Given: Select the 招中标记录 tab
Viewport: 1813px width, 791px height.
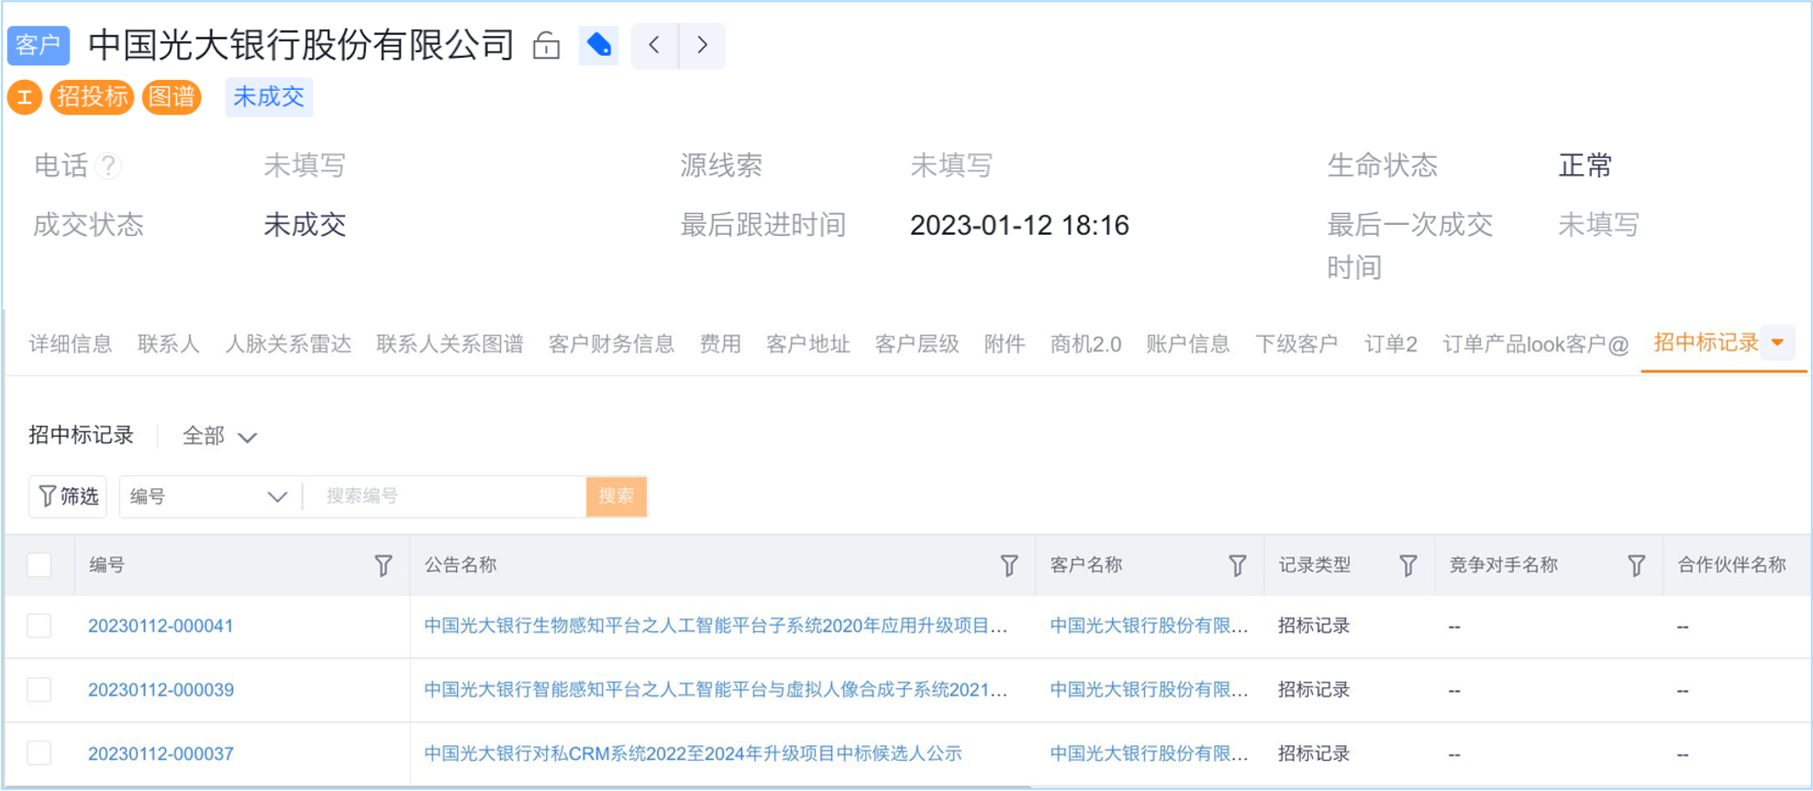Looking at the screenshot, I should tap(1707, 343).
